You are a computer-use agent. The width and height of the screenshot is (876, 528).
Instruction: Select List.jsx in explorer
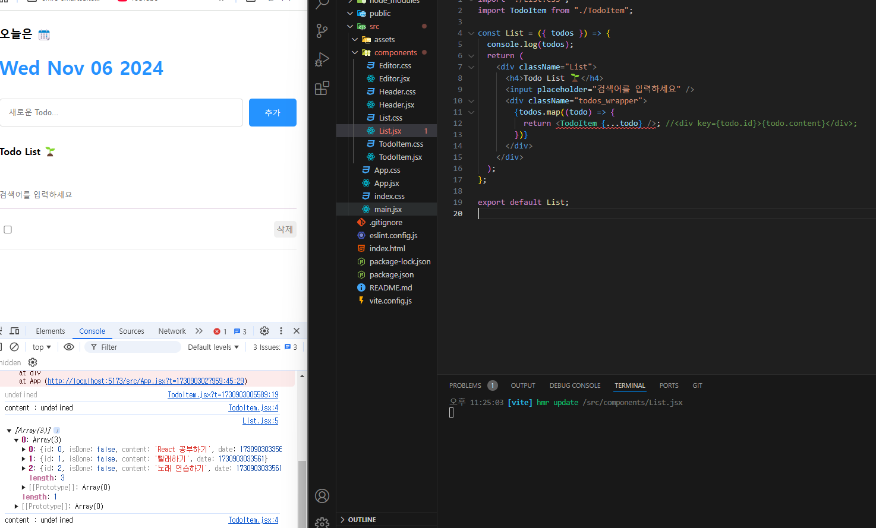point(390,131)
